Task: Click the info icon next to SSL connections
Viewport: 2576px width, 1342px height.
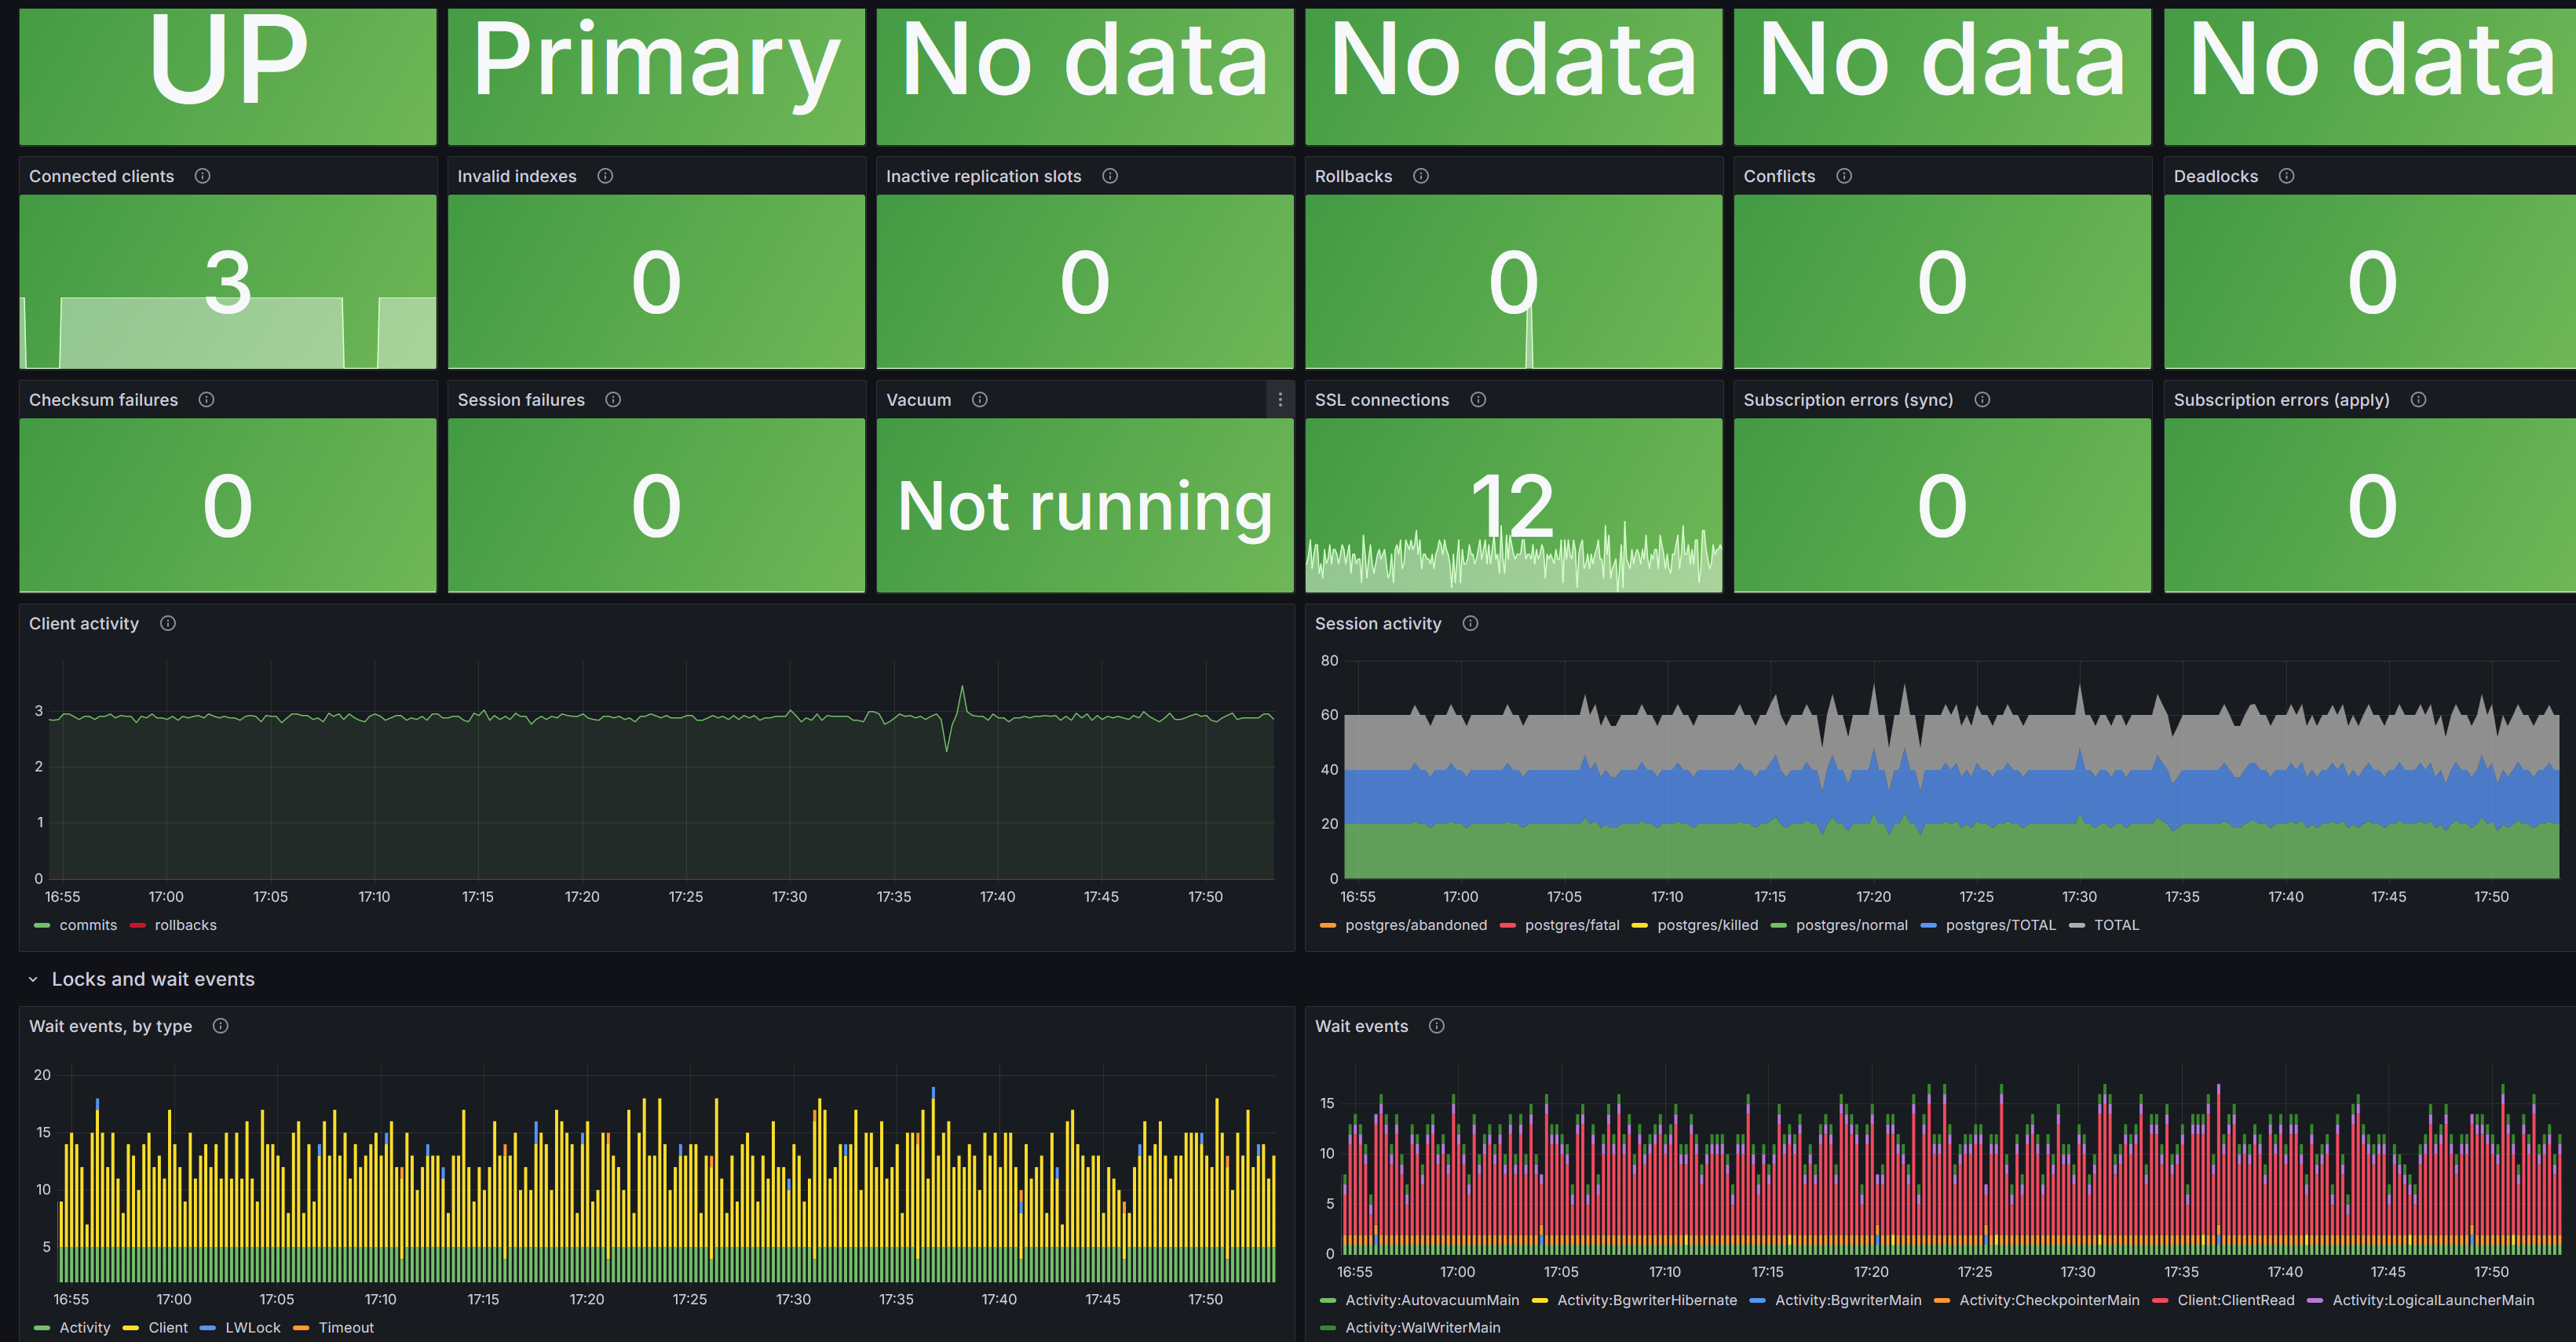Action: (x=1478, y=399)
